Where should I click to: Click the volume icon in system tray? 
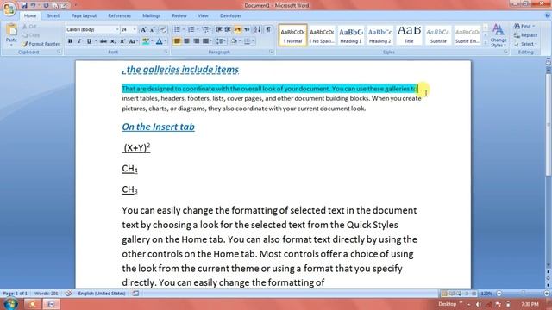tap(478, 304)
